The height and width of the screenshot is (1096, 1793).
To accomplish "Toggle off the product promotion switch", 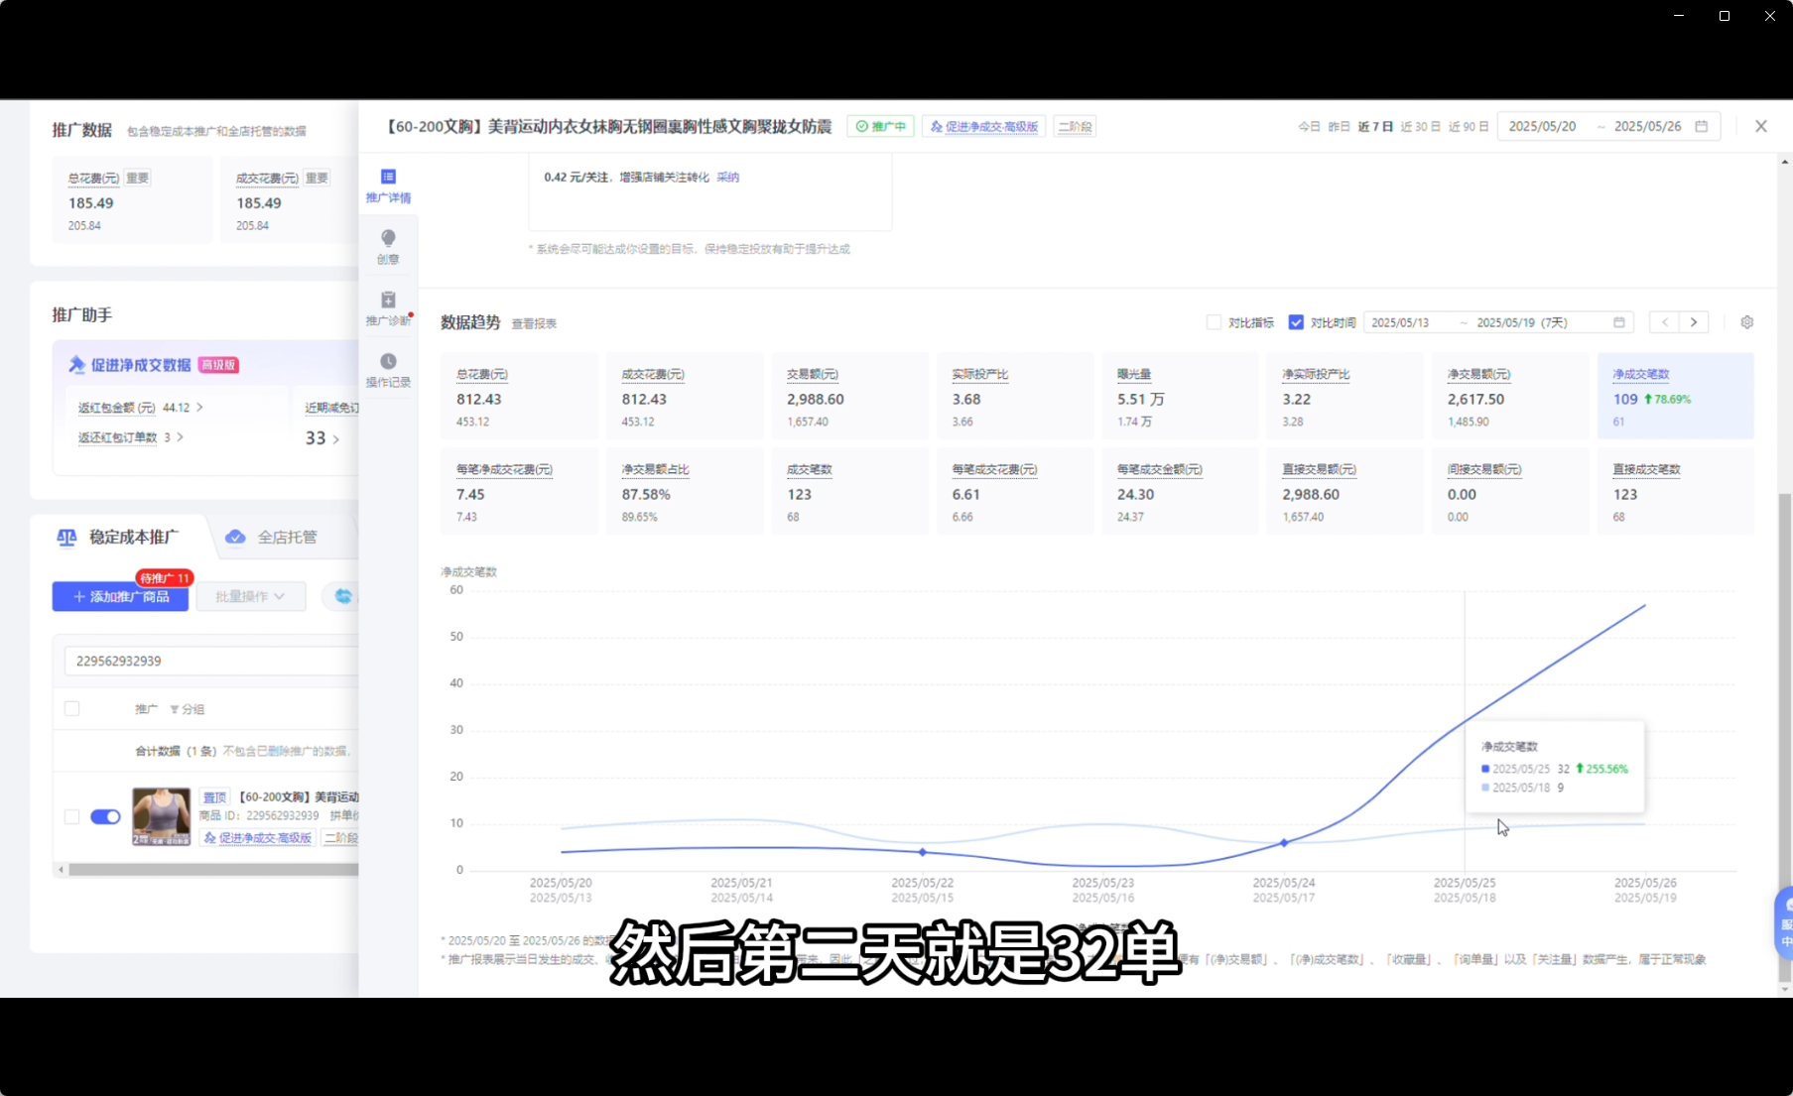I will click(105, 816).
